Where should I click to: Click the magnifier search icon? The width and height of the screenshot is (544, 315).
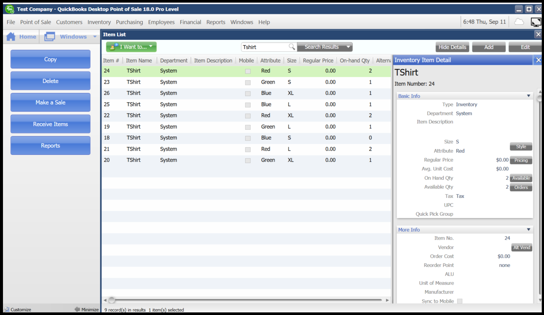pos(292,47)
